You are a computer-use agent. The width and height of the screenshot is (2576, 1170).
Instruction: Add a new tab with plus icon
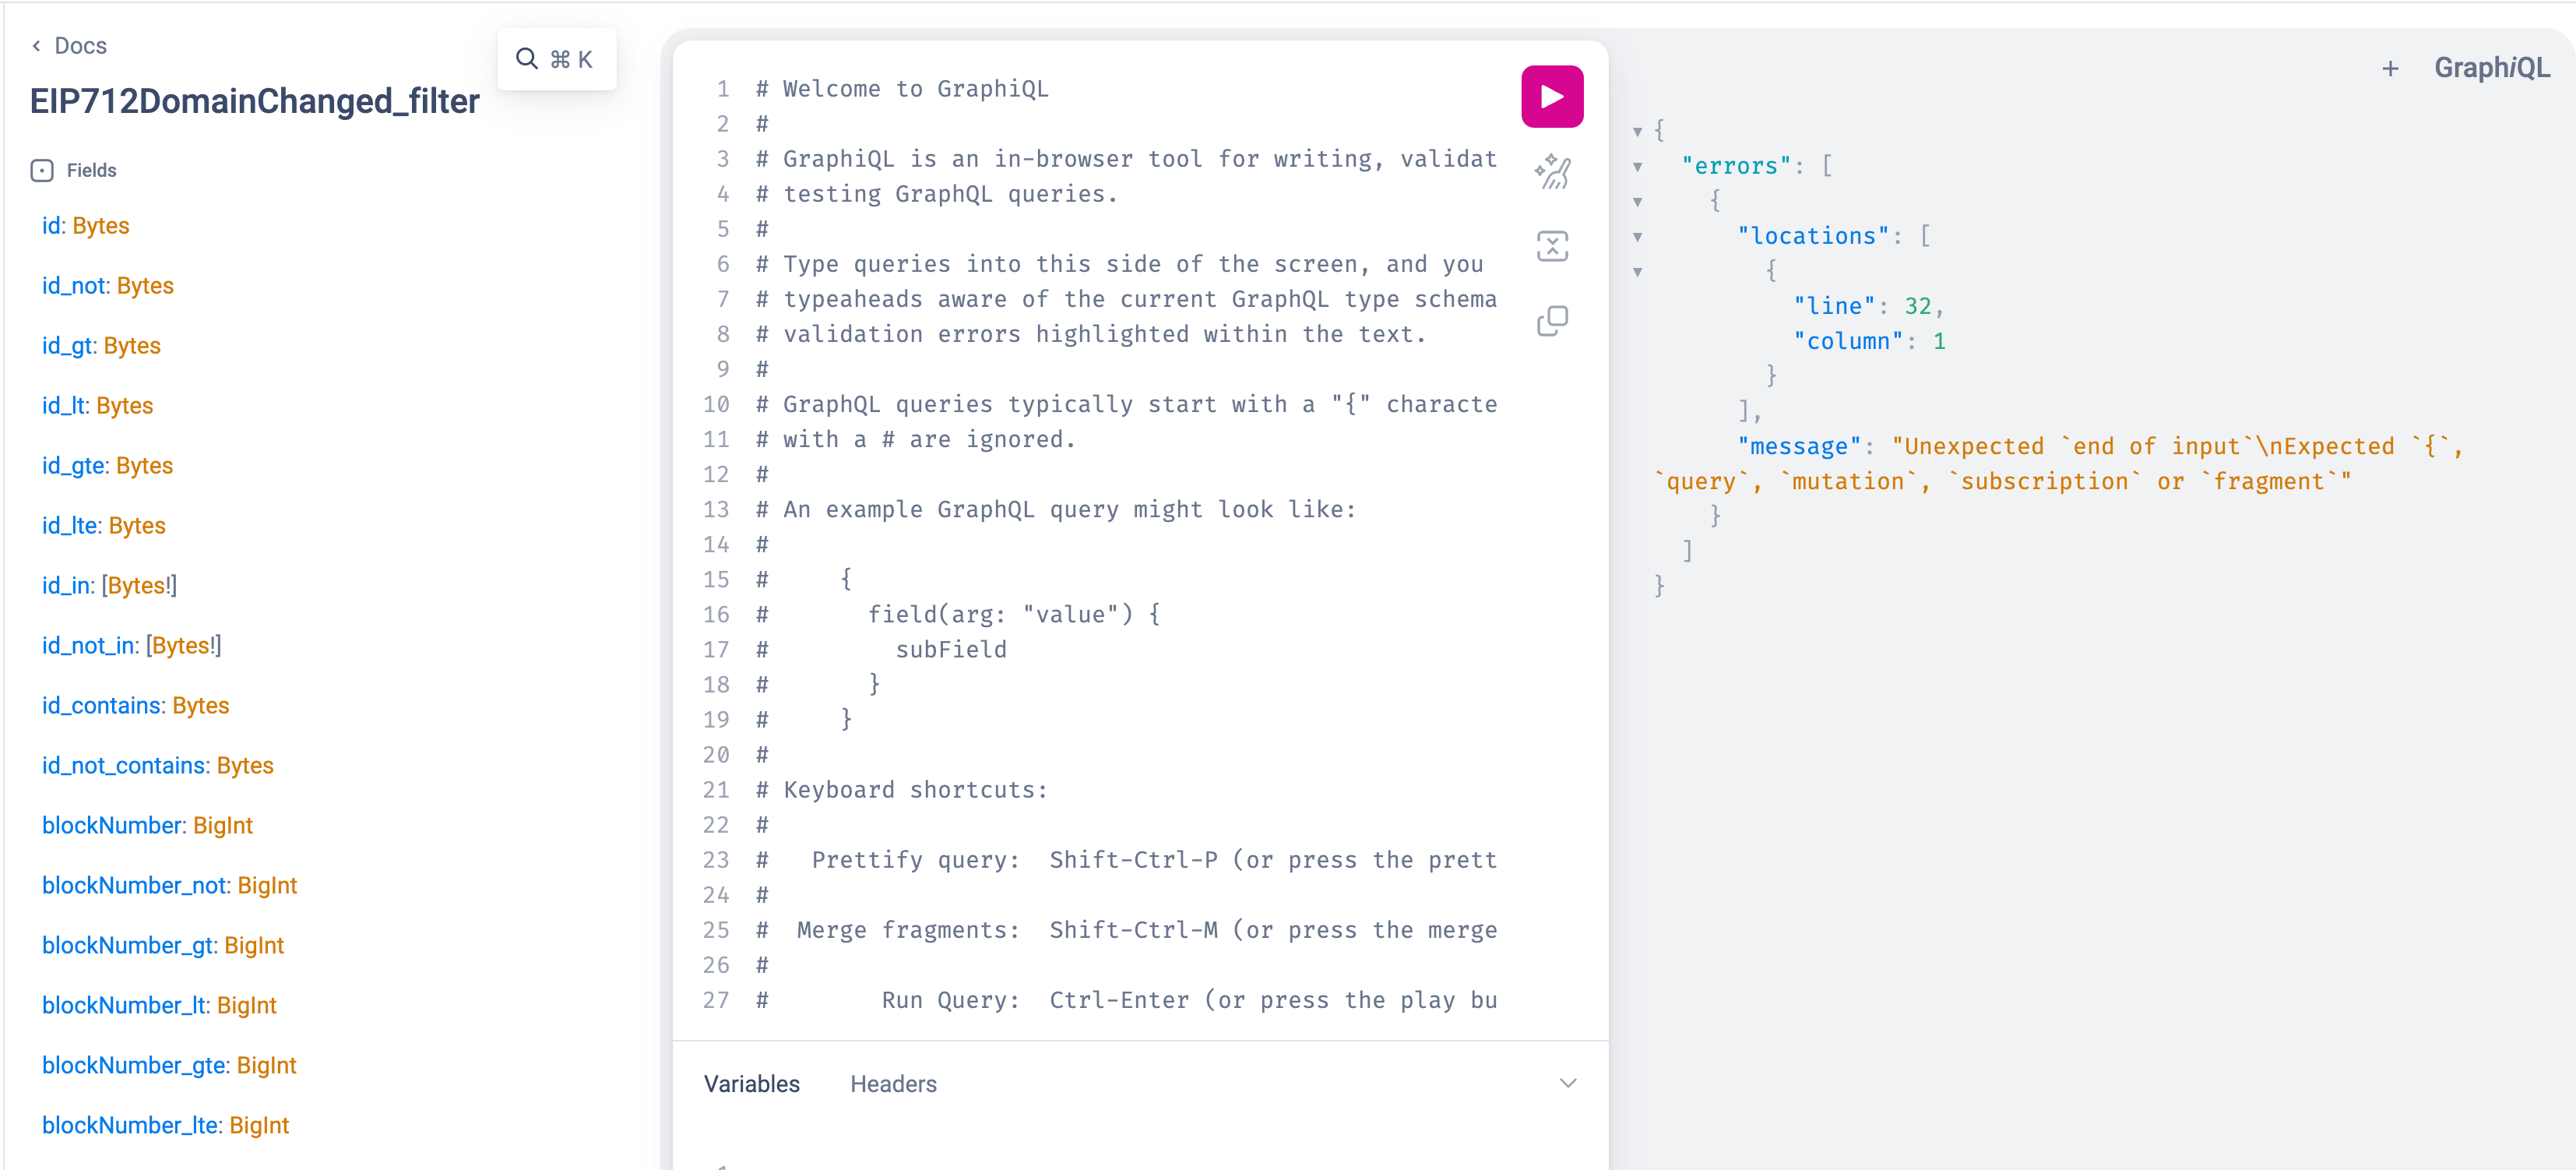click(2389, 68)
